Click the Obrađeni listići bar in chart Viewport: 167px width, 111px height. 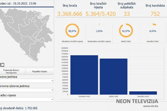pyautogui.click(x=84, y=75)
